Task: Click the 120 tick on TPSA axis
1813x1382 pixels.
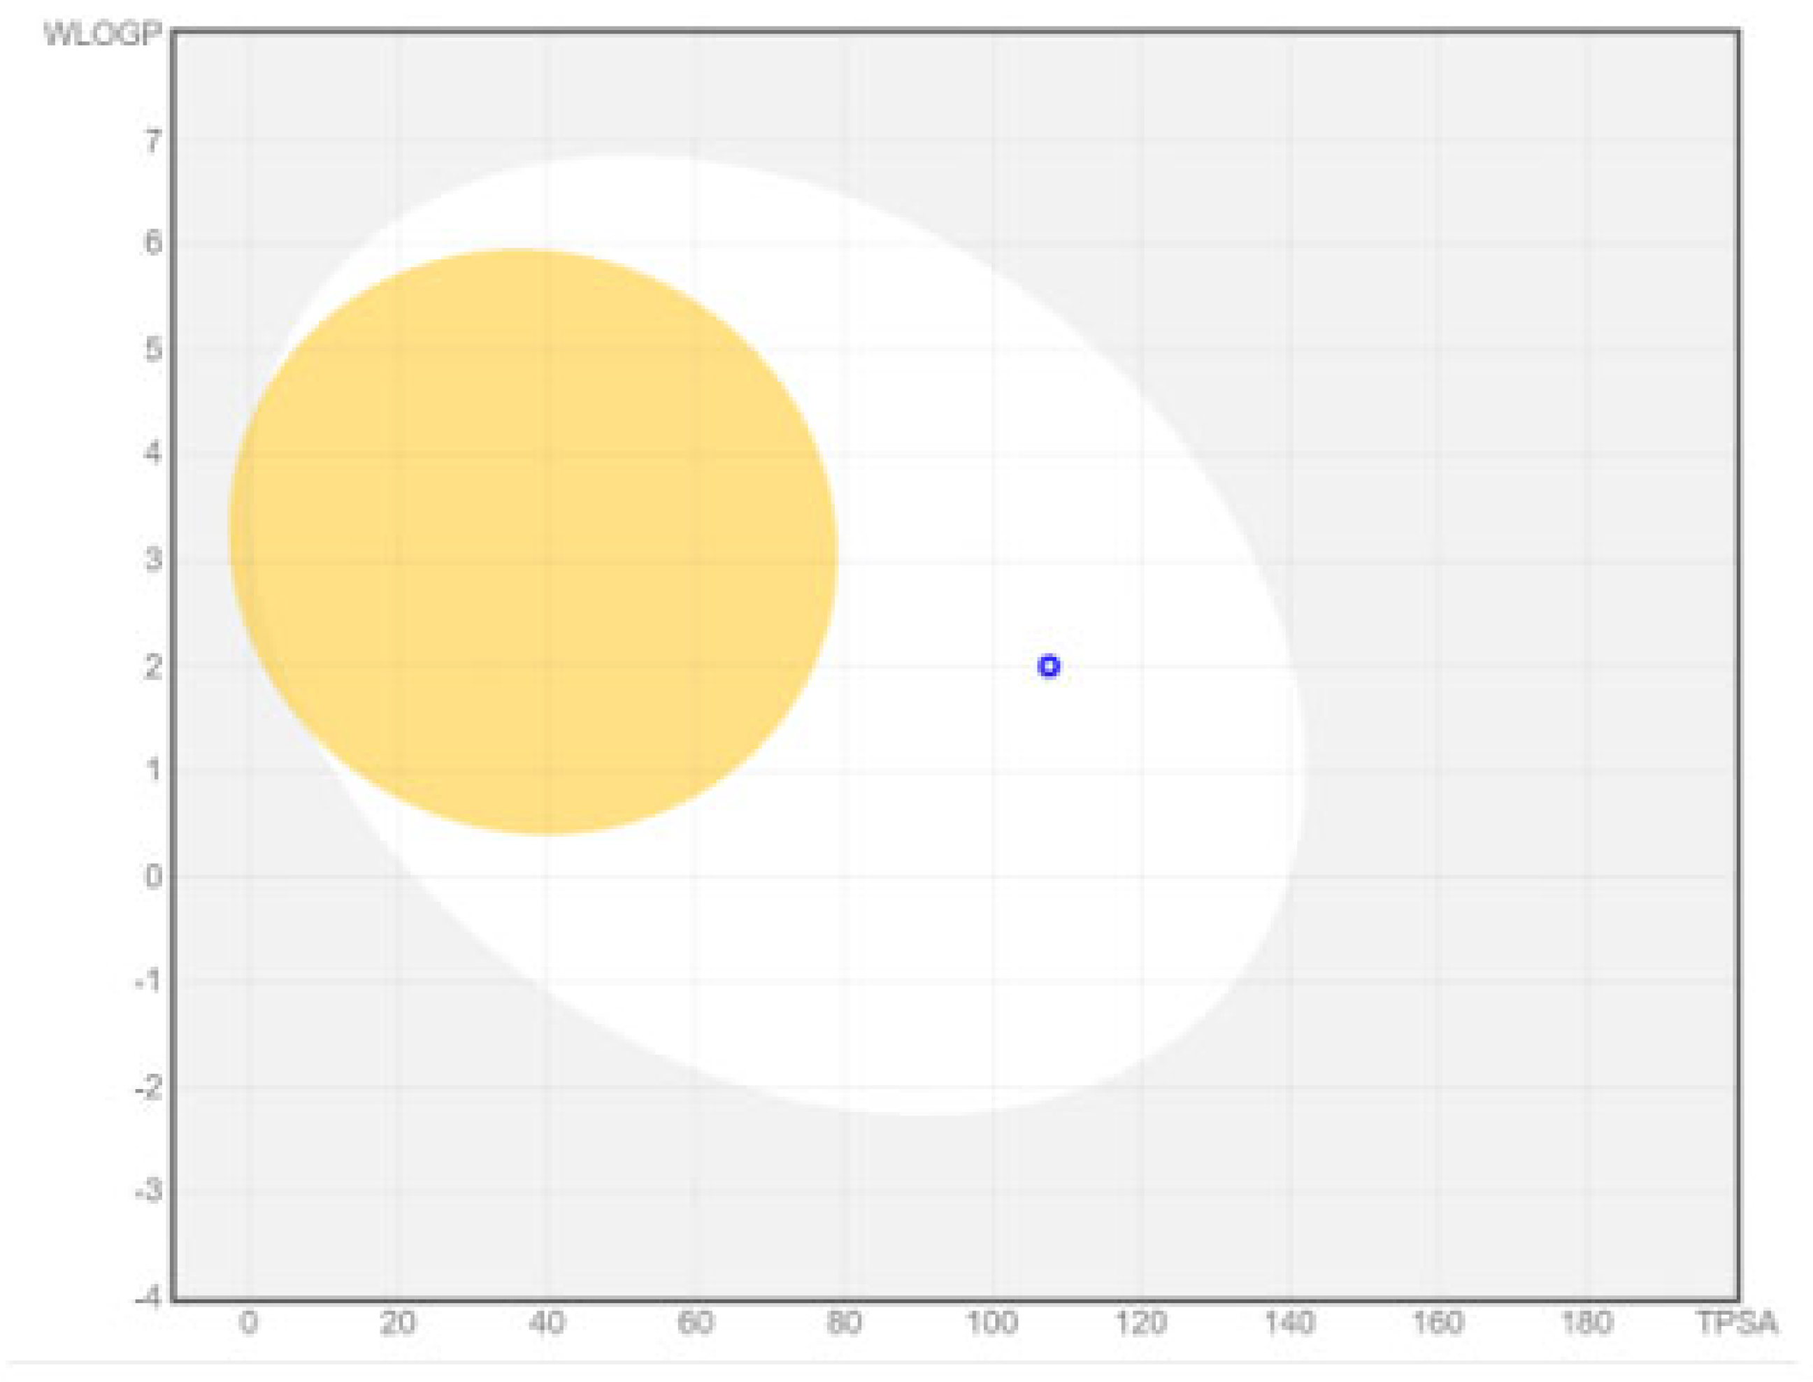Action: coord(1141,1323)
